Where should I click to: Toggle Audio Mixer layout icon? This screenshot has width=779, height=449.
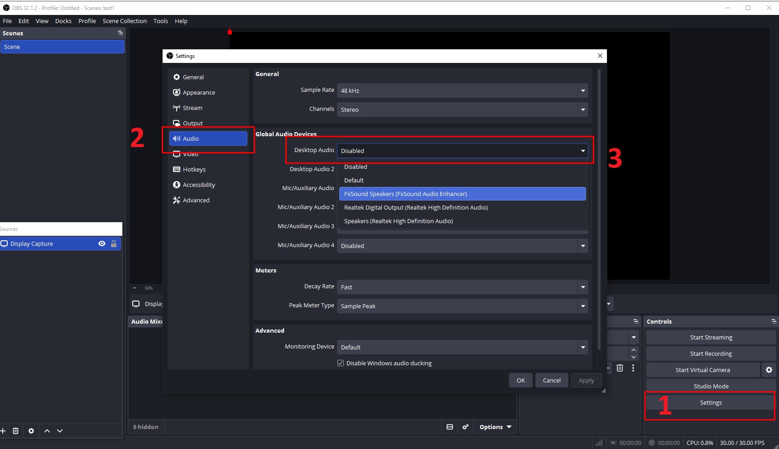click(450, 427)
